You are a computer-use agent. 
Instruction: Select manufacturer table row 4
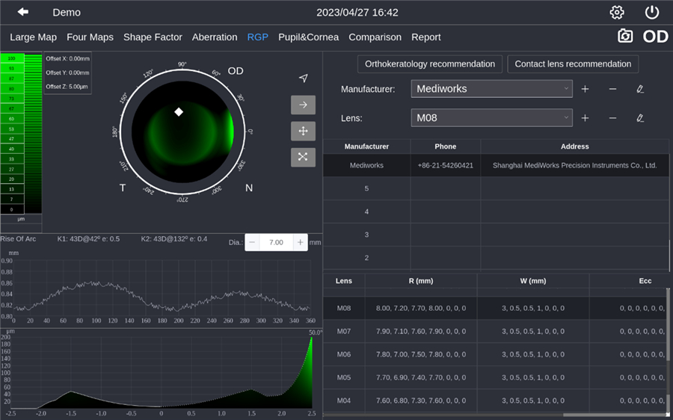[497, 211]
